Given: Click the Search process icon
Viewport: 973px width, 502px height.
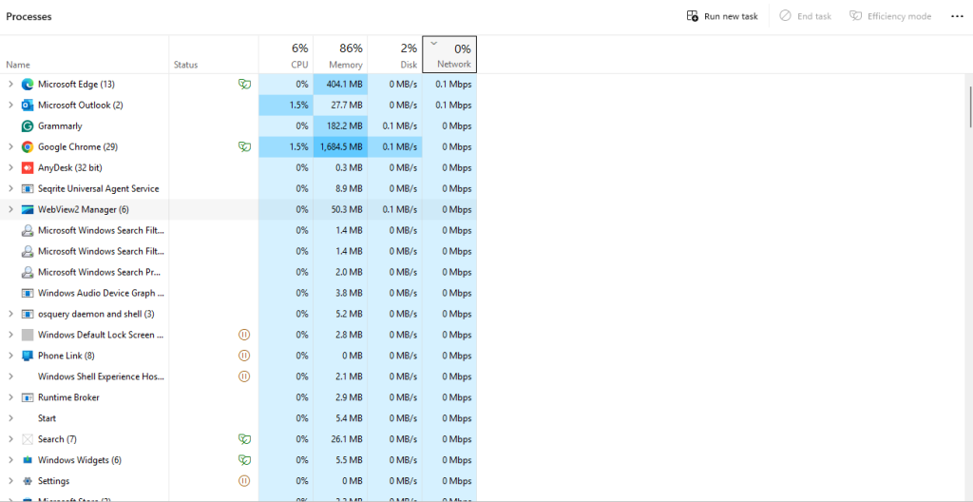Looking at the screenshot, I should click(x=28, y=439).
